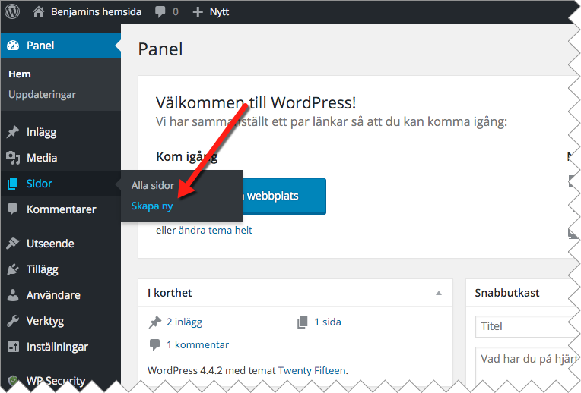Focus the Vad har du på hjärtat textarea
This screenshot has height=393, width=581.
[x=528, y=366]
